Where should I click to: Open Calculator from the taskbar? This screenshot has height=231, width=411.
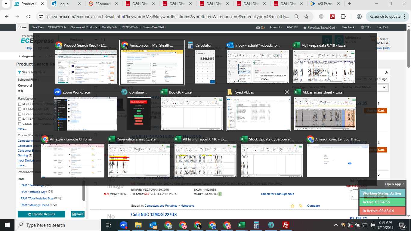(256, 225)
